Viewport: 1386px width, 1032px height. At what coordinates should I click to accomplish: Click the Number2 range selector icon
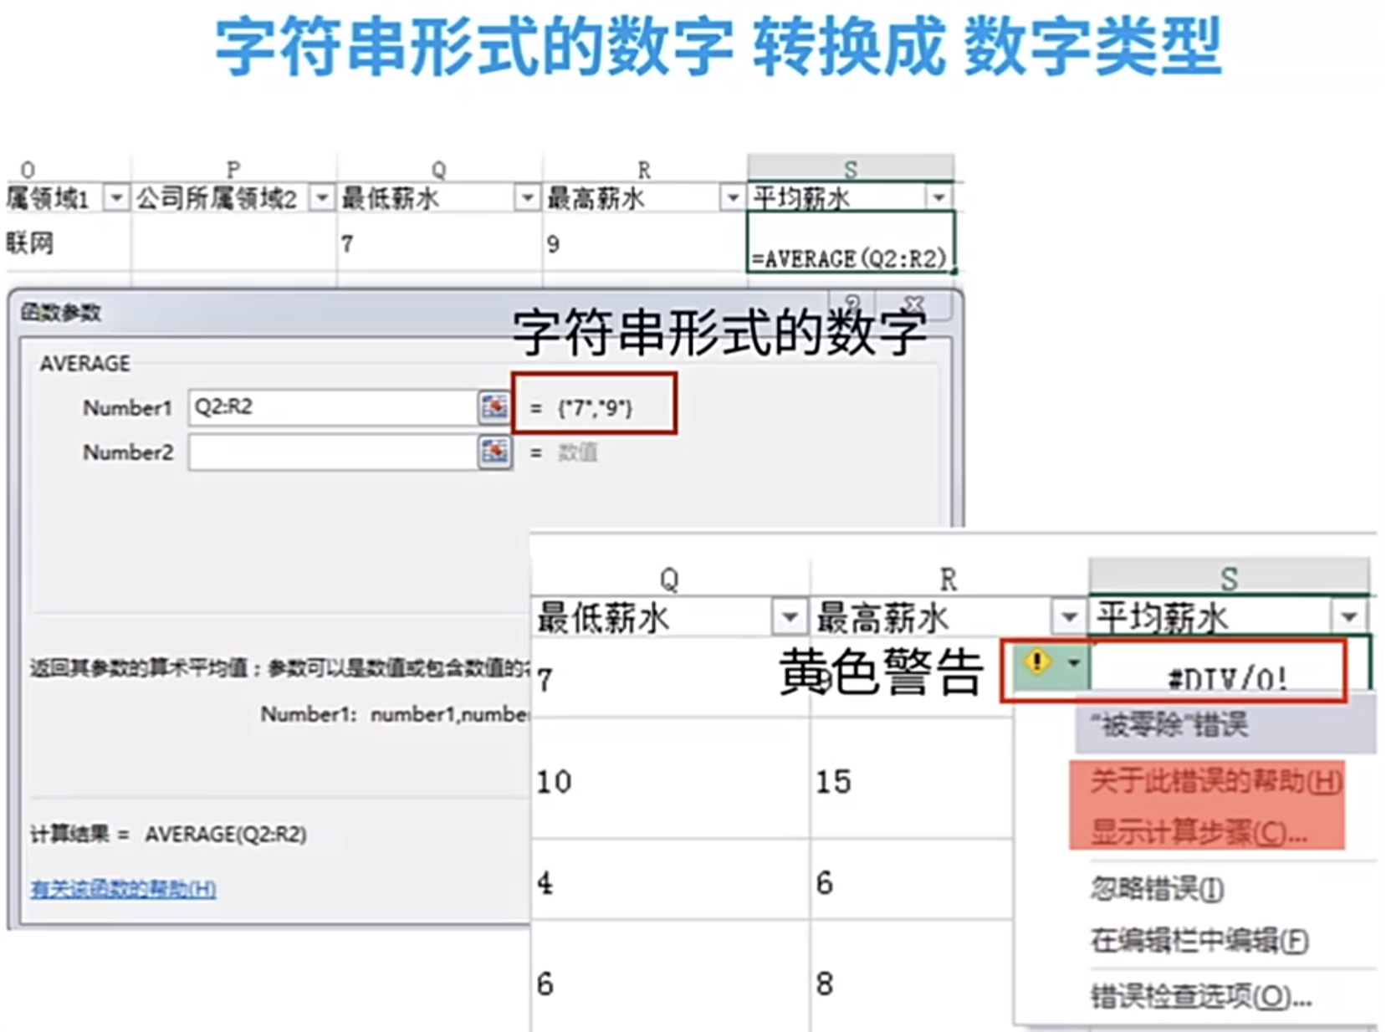(494, 452)
